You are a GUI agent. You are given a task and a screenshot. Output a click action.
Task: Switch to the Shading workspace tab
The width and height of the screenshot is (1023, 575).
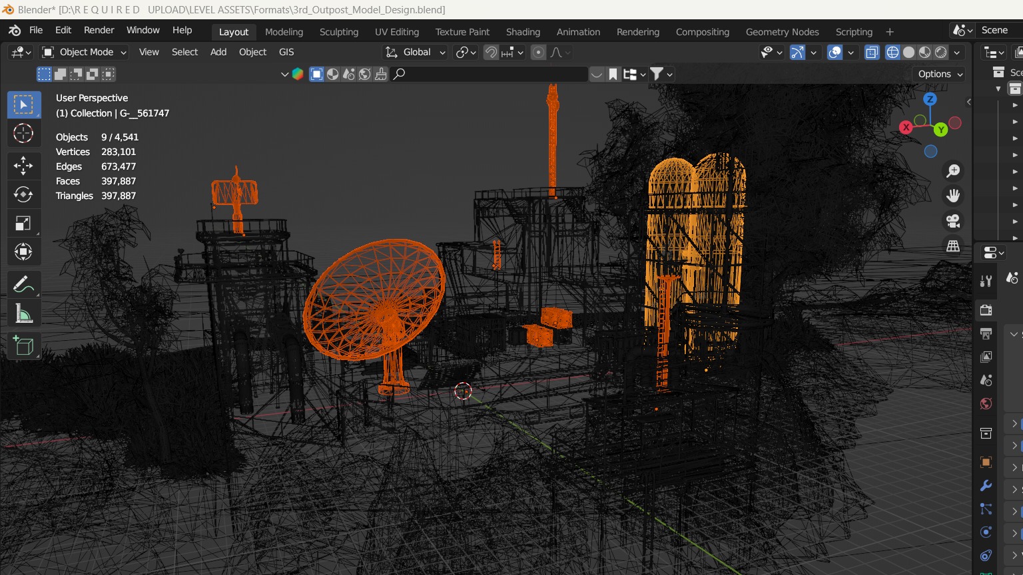(523, 32)
